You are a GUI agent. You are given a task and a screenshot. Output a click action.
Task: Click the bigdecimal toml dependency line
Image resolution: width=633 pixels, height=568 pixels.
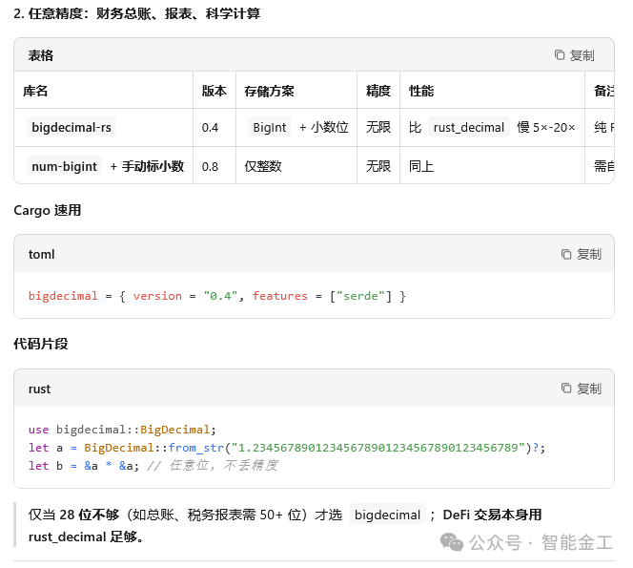pyautogui.click(x=217, y=296)
